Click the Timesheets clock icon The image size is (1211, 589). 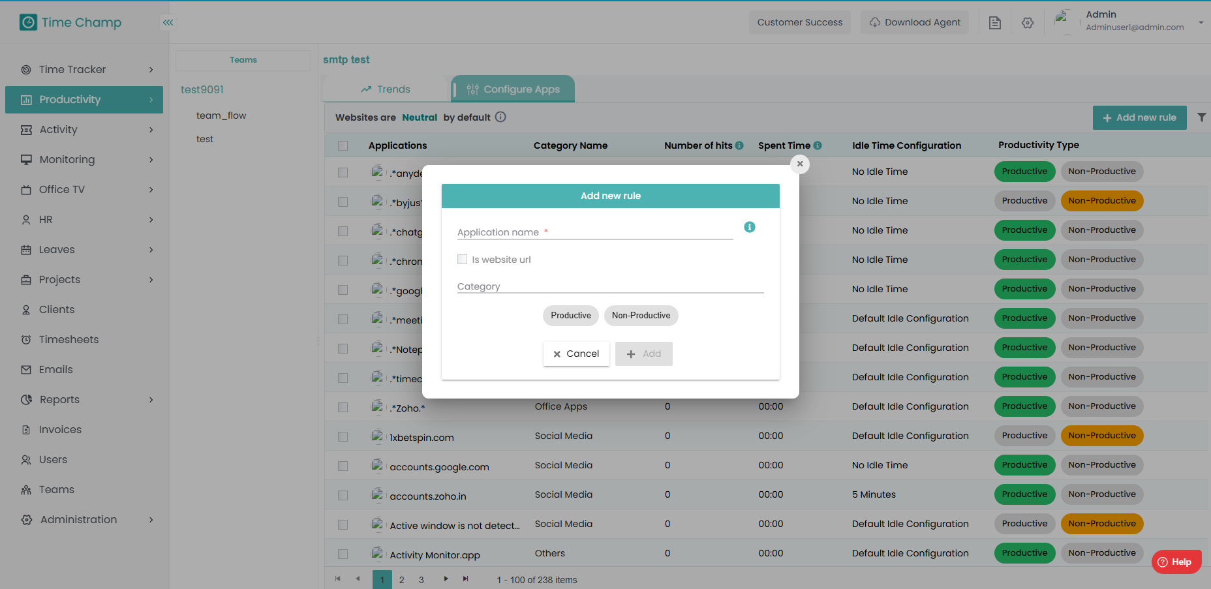26,340
